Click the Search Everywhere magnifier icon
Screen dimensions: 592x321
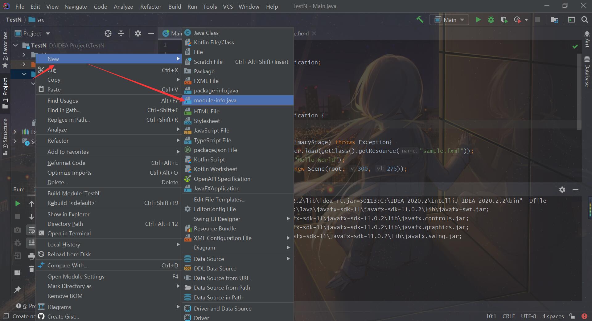(x=584, y=20)
